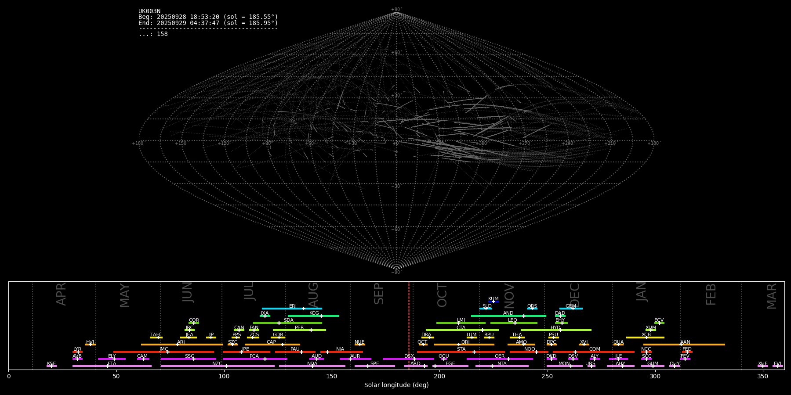Click the 200 tick label on x-axis

click(439, 376)
